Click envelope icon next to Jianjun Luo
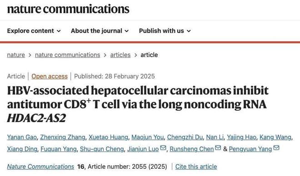This screenshot has height=176, width=300. pyautogui.click(x=163, y=148)
